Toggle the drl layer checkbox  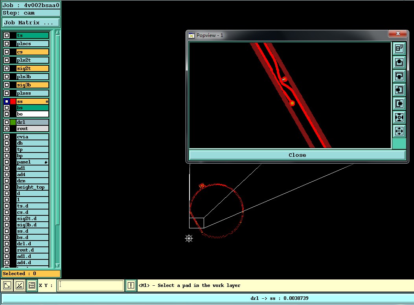point(7,122)
